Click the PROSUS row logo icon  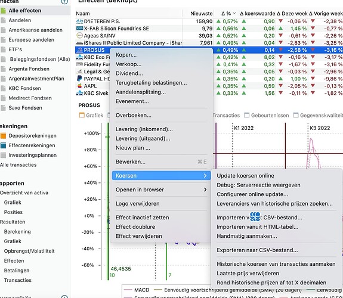pyautogui.click(x=80, y=50)
